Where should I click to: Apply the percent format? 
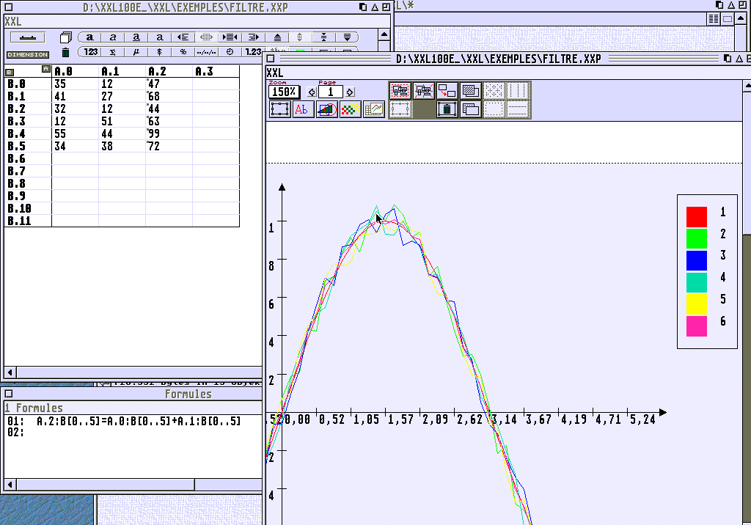(x=183, y=52)
